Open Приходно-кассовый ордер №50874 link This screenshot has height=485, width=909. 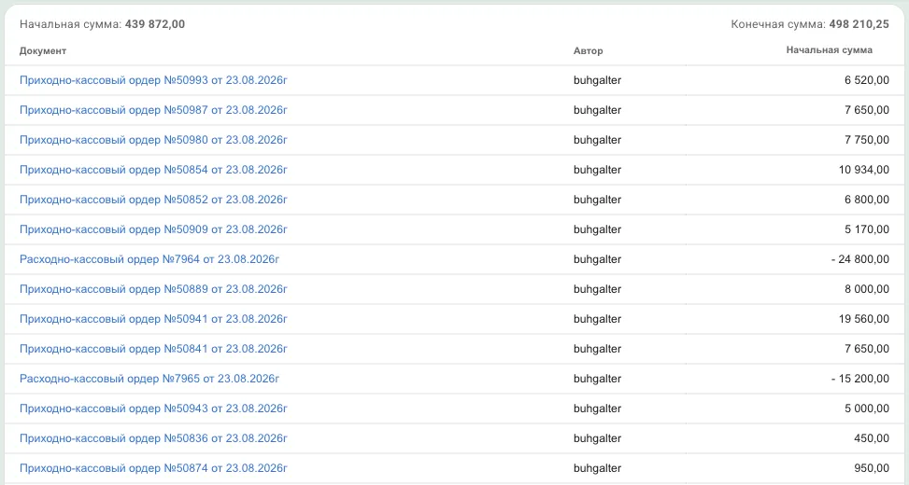pyautogui.click(x=153, y=467)
